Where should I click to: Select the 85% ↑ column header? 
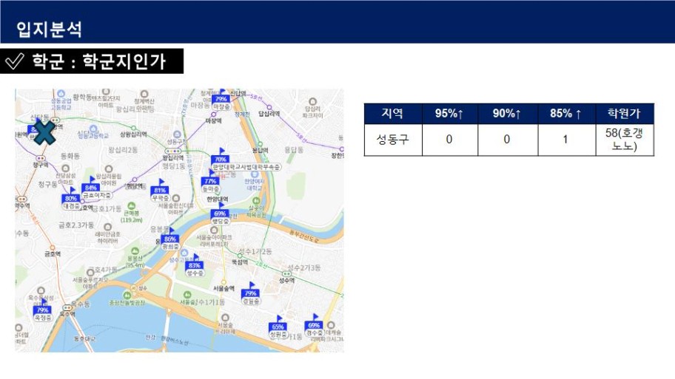click(x=566, y=114)
